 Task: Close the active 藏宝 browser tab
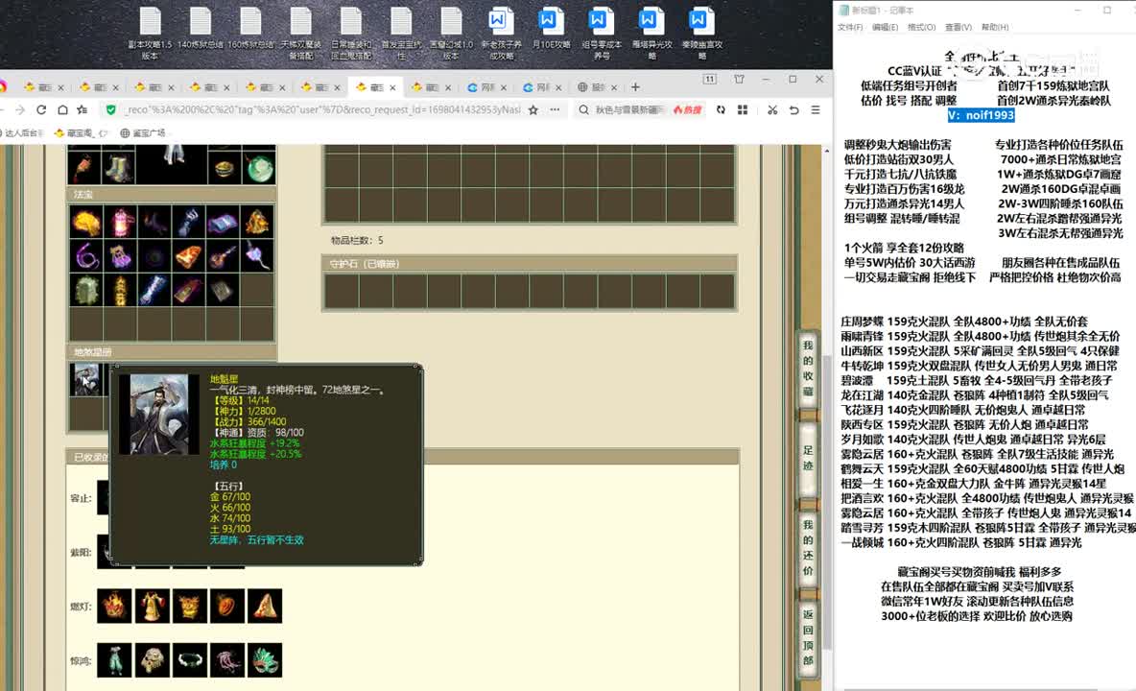click(x=392, y=87)
